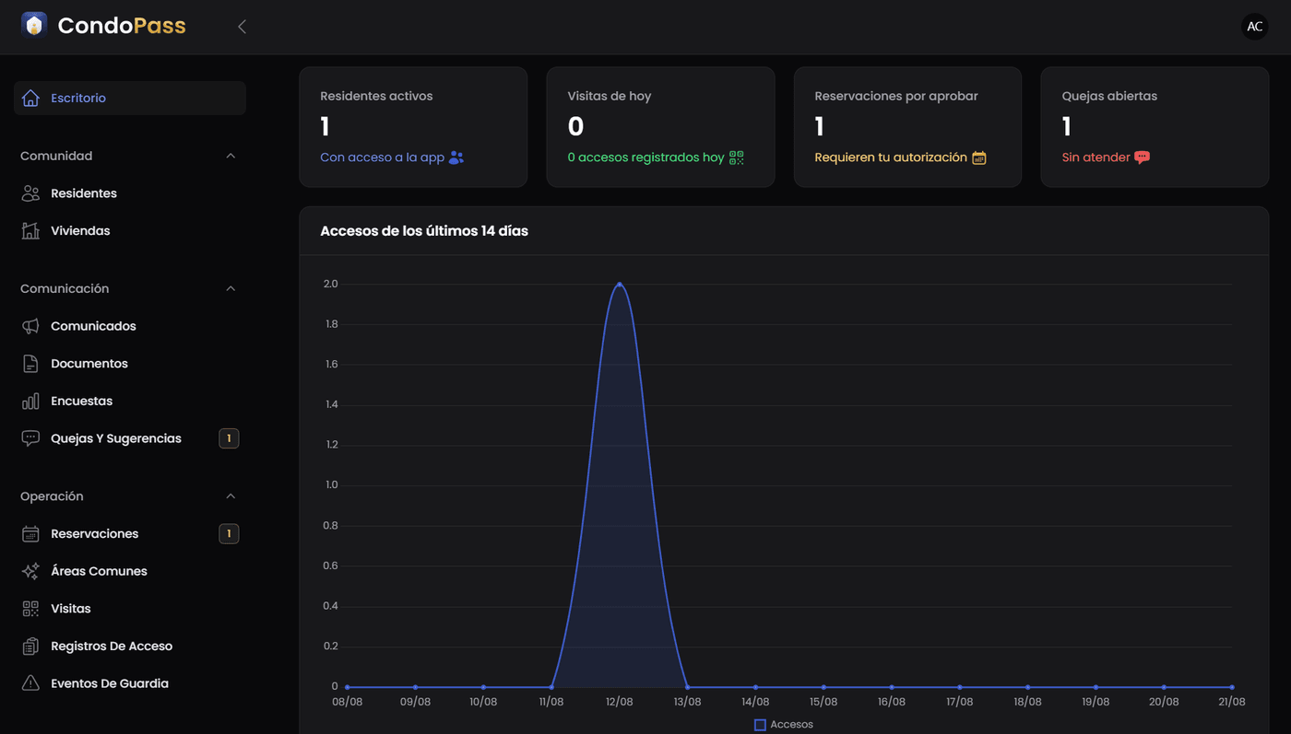
Task: Collapse the Comunicación section chevron
Action: pos(231,288)
